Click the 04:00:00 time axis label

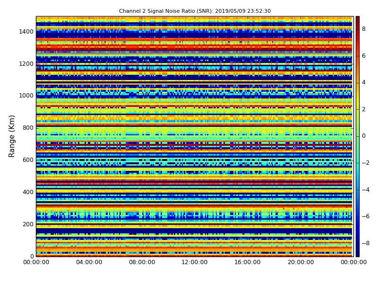89,262
